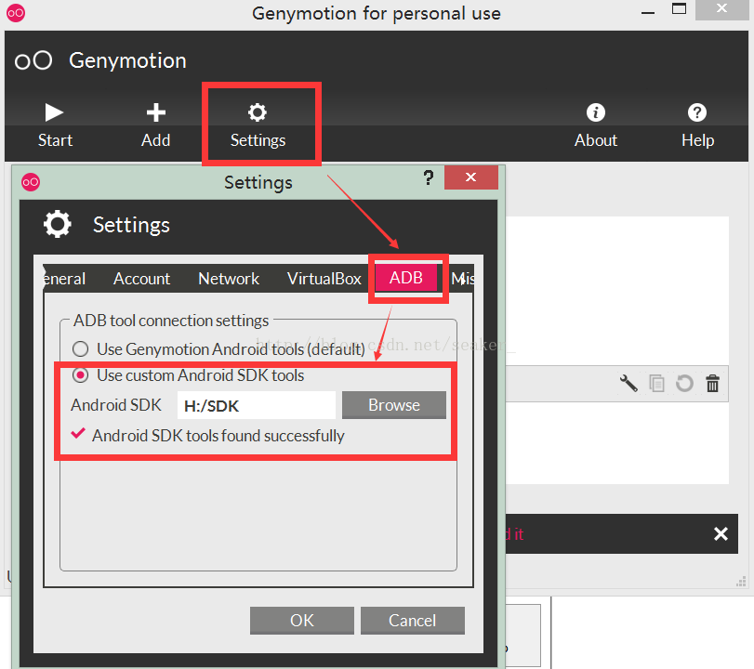Select the ADB tab
The image size is (754, 669).
[406, 278]
